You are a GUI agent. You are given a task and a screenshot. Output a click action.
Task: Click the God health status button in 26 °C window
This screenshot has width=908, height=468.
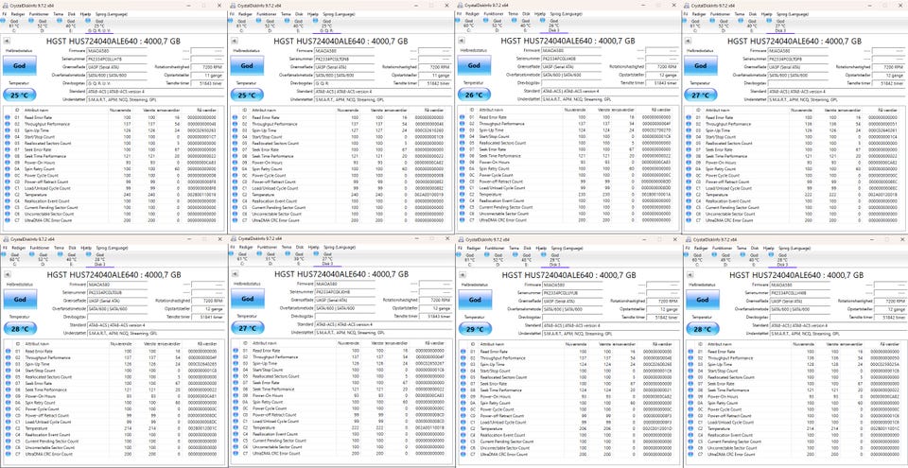click(x=474, y=65)
